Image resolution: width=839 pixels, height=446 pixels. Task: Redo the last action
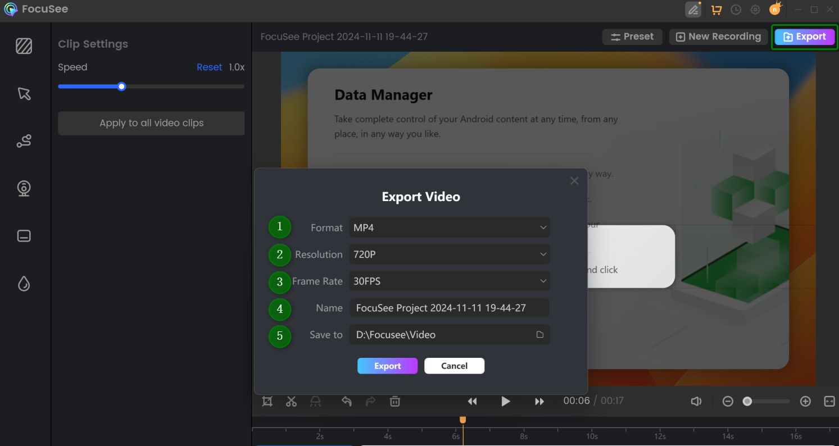pos(371,401)
